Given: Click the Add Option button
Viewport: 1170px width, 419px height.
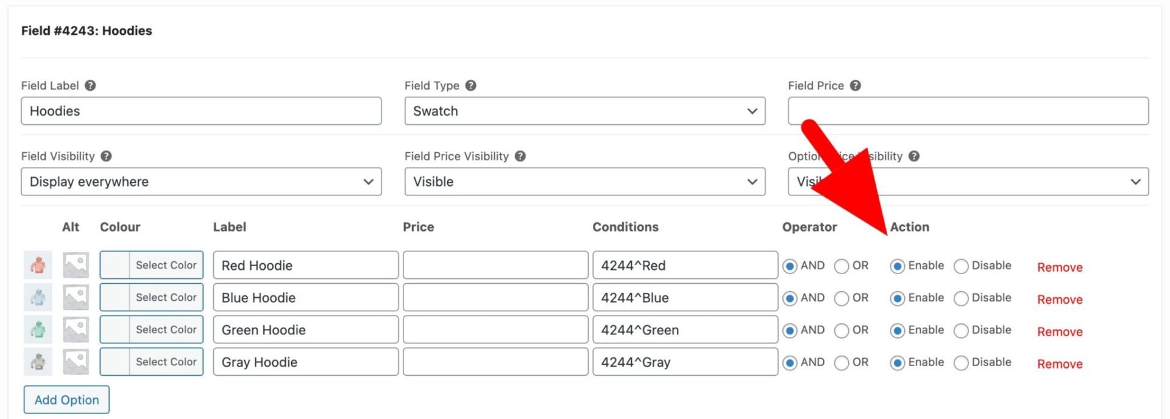Looking at the screenshot, I should [x=66, y=400].
